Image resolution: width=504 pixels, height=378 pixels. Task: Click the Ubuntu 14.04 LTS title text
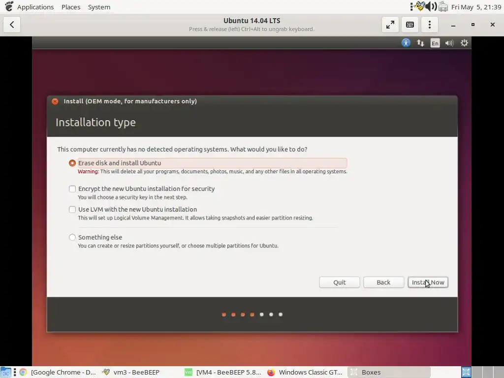pos(252,21)
